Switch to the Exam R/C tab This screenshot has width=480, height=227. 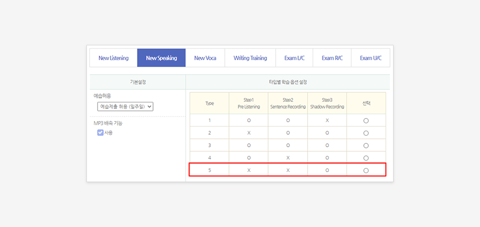[x=332, y=58]
